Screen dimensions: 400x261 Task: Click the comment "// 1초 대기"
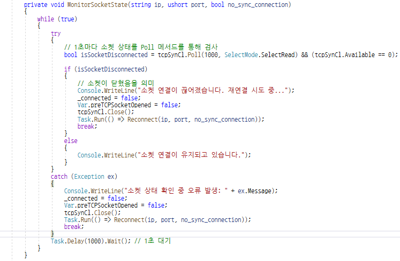click(152, 241)
